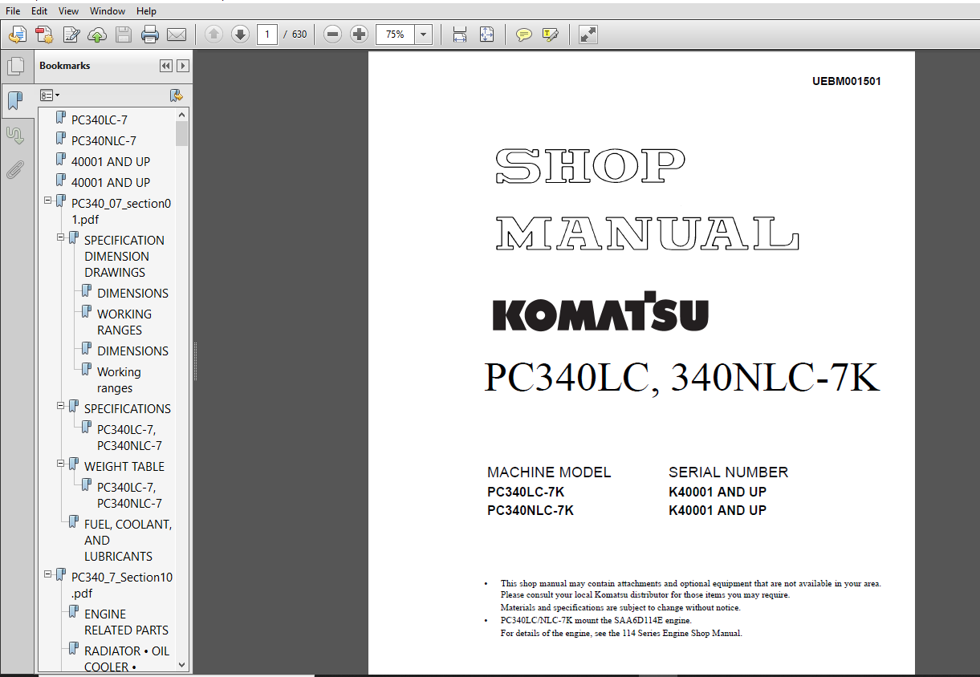Click the Highlight Text tool icon

tap(550, 34)
